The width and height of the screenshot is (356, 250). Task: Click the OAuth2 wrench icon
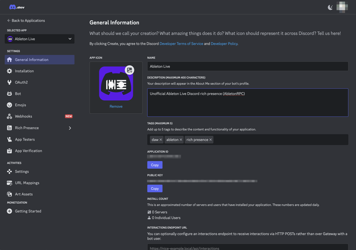(9, 82)
